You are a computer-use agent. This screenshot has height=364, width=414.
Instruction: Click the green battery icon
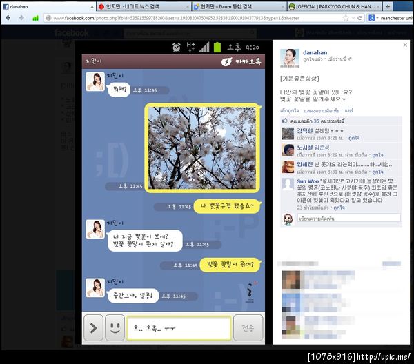click(x=217, y=47)
